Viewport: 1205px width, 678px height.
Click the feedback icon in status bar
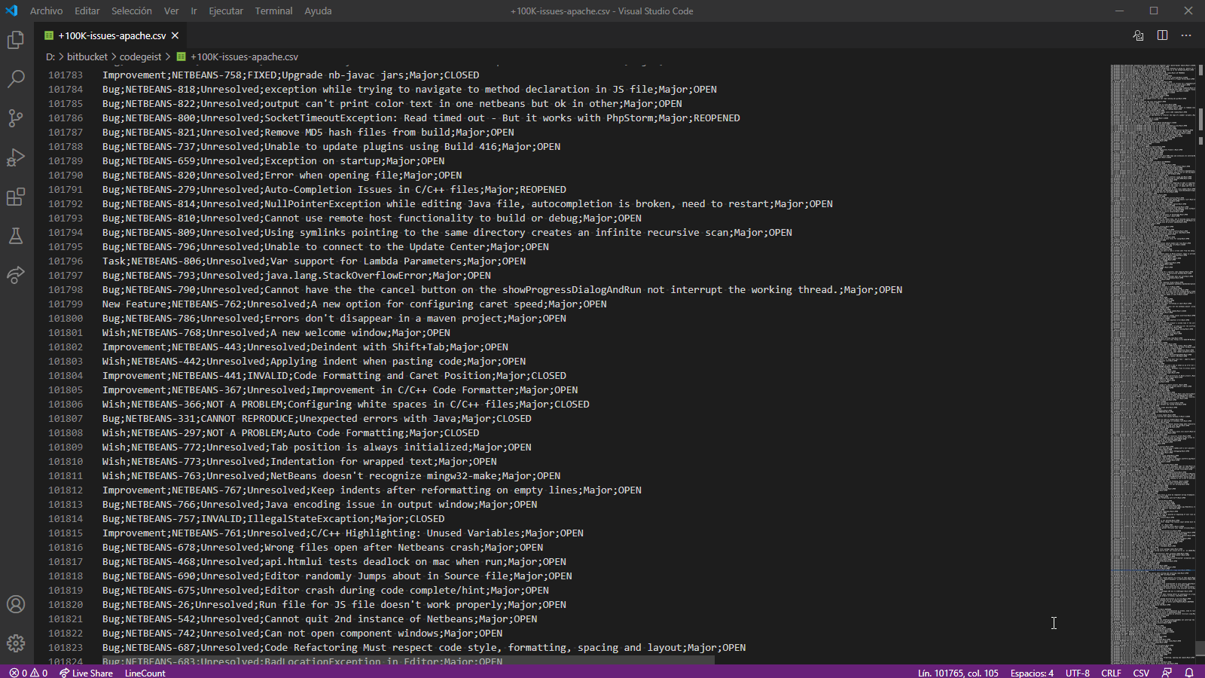click(x=1167, y=673)
